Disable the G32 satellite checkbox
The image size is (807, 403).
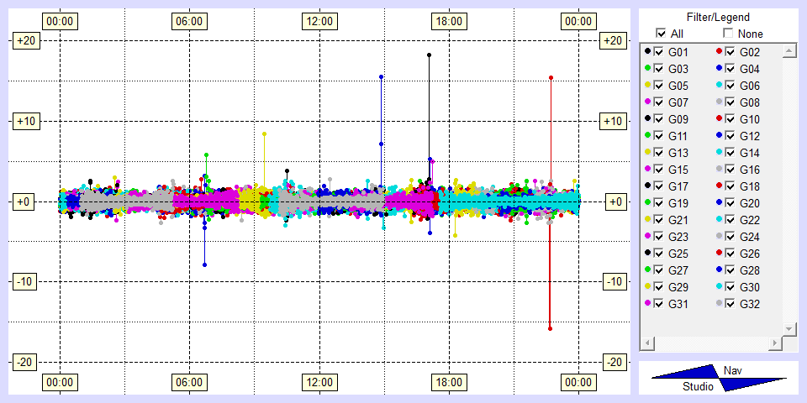pyautogui.click(x=731, y=304)
